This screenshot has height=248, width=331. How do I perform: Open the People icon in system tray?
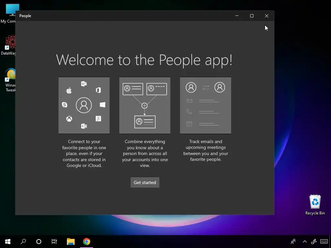click(x=293, y=242)
